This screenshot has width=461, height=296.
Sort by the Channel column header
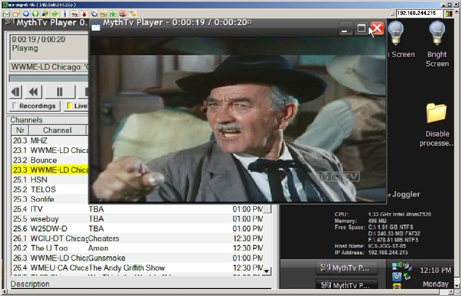pos(57,130)
